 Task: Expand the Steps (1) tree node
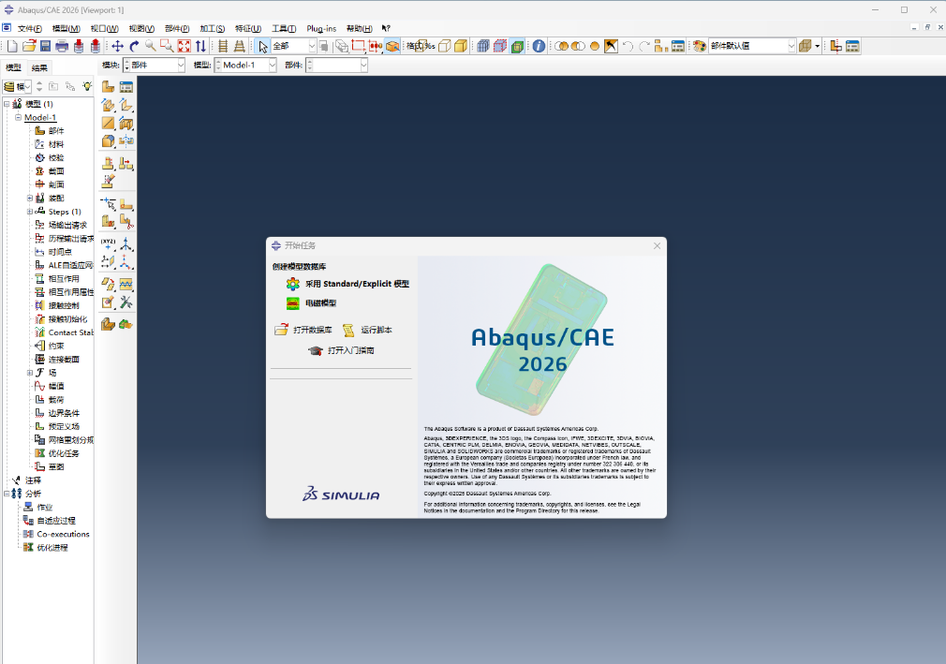tap(30, 212)
